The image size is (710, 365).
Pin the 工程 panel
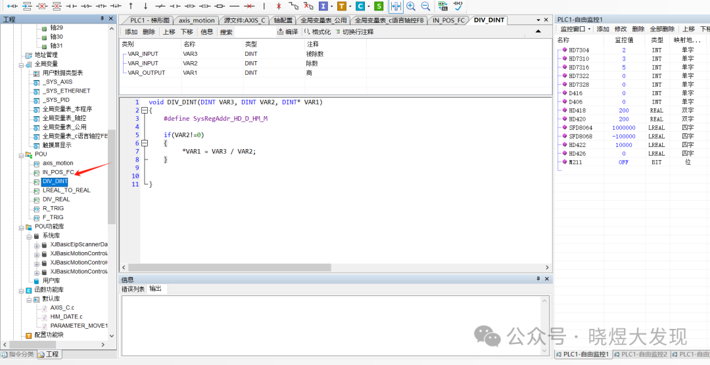pos(102,18)
